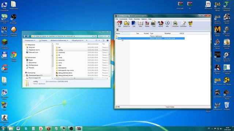
Task: Click Explorer file list horizontal scrollbar
Action: [x=75, y=79]
